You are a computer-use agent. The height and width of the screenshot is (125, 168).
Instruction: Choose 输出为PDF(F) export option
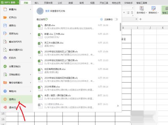(x=16, y=42)
